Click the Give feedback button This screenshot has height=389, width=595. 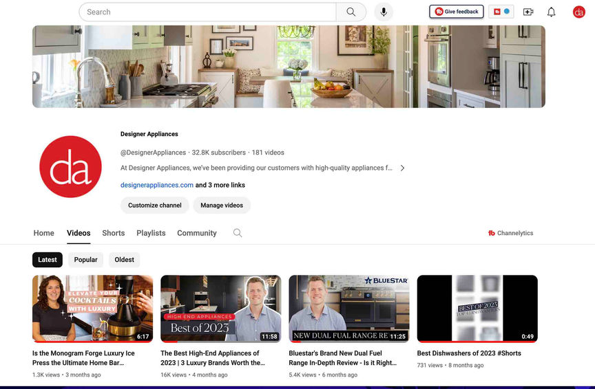point(457,12)
